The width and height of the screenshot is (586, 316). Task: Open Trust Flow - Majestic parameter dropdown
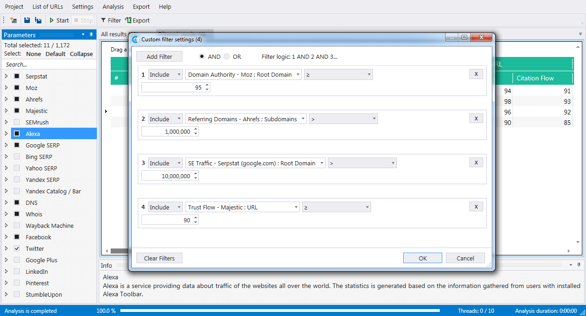point(242,207)
